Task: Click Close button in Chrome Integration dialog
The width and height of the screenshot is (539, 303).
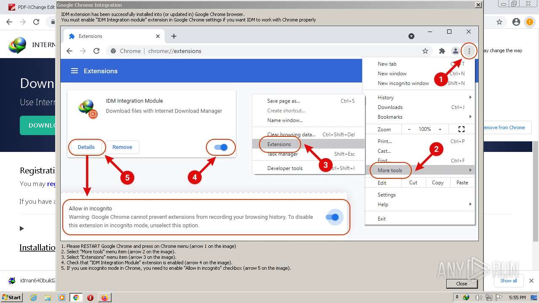Action: pyautogui.click(x=462, y=283)
